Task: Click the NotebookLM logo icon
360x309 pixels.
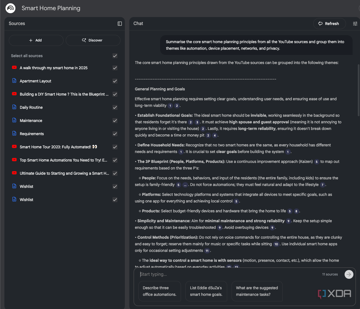Action: pyautogui.click(x=10, y=8)
